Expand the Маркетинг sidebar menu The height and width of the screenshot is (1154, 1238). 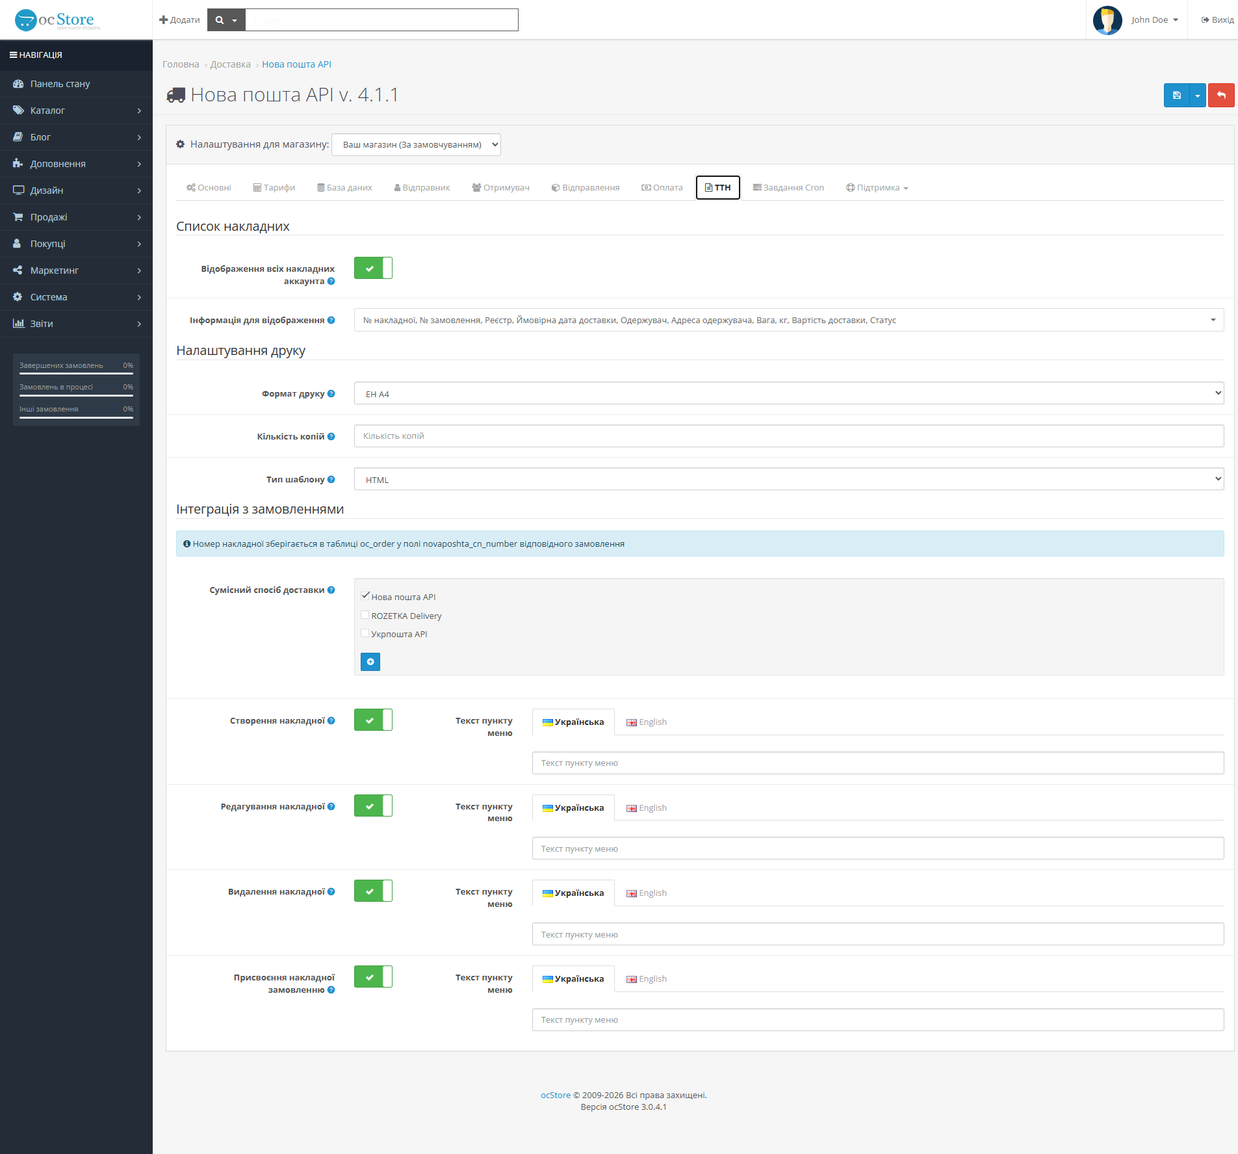76,270
